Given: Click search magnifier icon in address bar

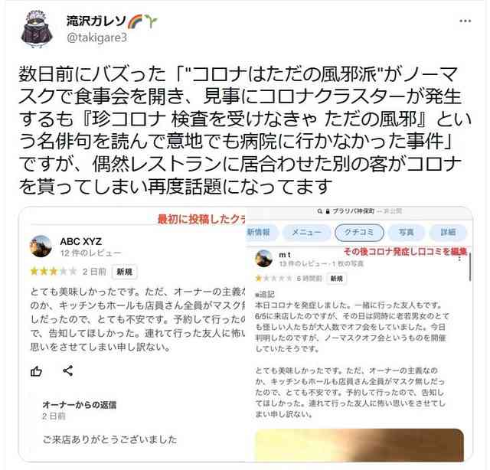Looking at the screenshot, I should 320,211.
